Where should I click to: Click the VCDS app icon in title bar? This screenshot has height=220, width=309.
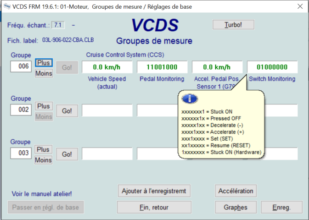point(7,6)
